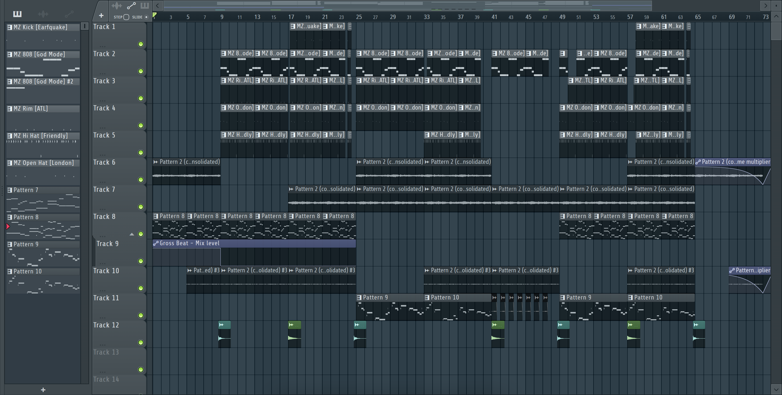Click the playlist automation curve icon
The image size is (782, 395).
131,6
